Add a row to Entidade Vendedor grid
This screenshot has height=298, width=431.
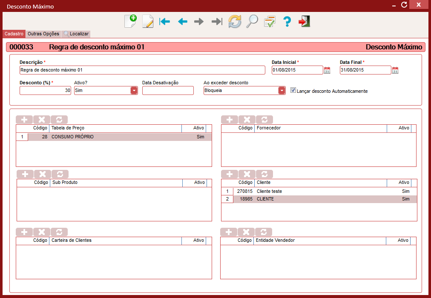point(229,232)
